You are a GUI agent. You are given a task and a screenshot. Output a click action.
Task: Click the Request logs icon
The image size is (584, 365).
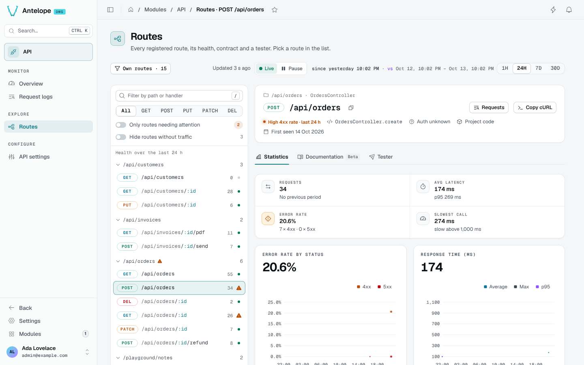click(x=12, y=97)
